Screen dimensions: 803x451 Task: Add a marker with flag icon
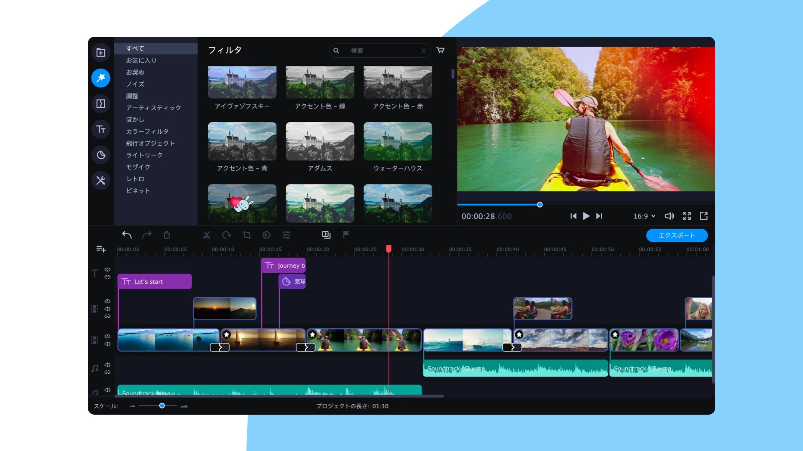346,235
